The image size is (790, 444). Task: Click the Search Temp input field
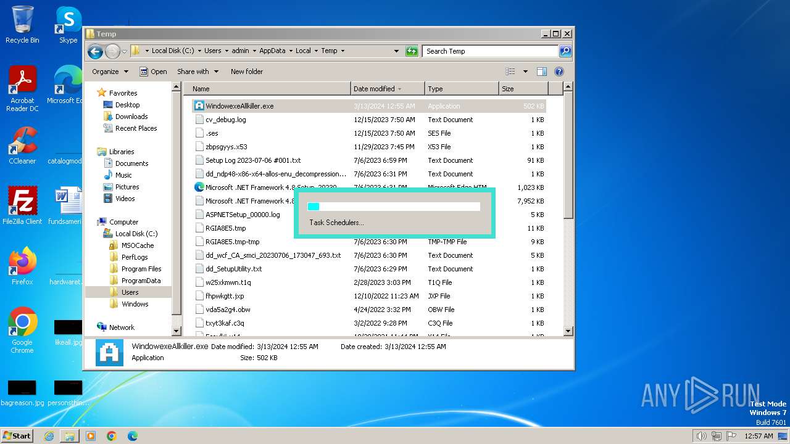coord(491,51)
